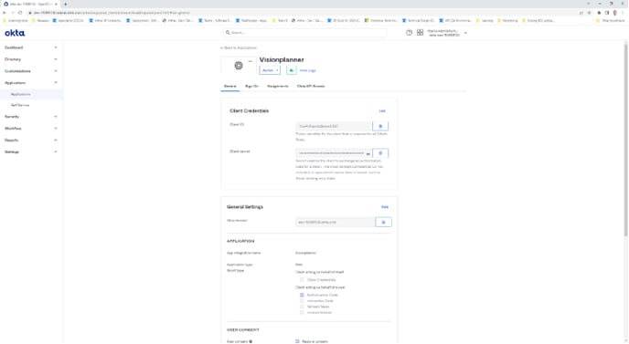629x344 pixels.
Task: Open the user account dropdown
Action: pos(447,33)
